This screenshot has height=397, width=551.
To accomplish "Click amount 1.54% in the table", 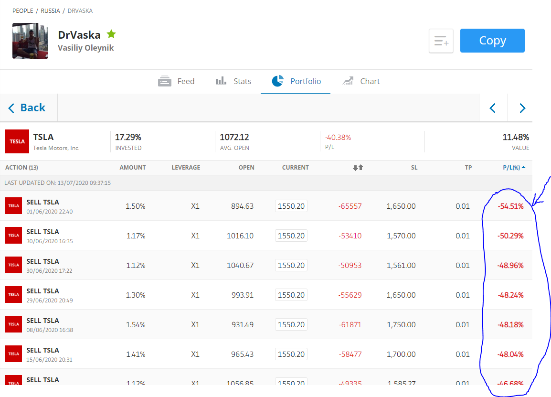I will tap(136, 324).
